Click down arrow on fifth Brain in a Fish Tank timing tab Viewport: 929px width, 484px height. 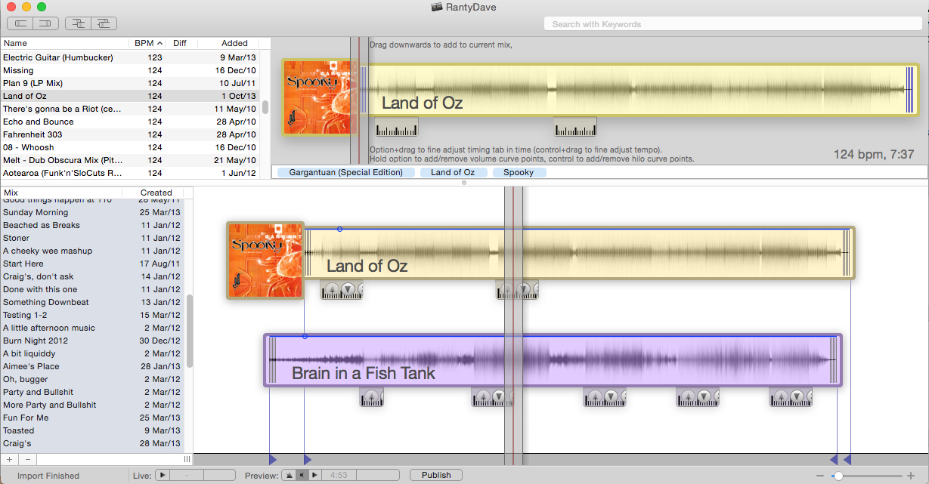point(797,396)
